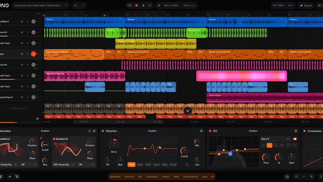
Task: Jump to the Reverb effect tab
Action: [x=166, y=177]
